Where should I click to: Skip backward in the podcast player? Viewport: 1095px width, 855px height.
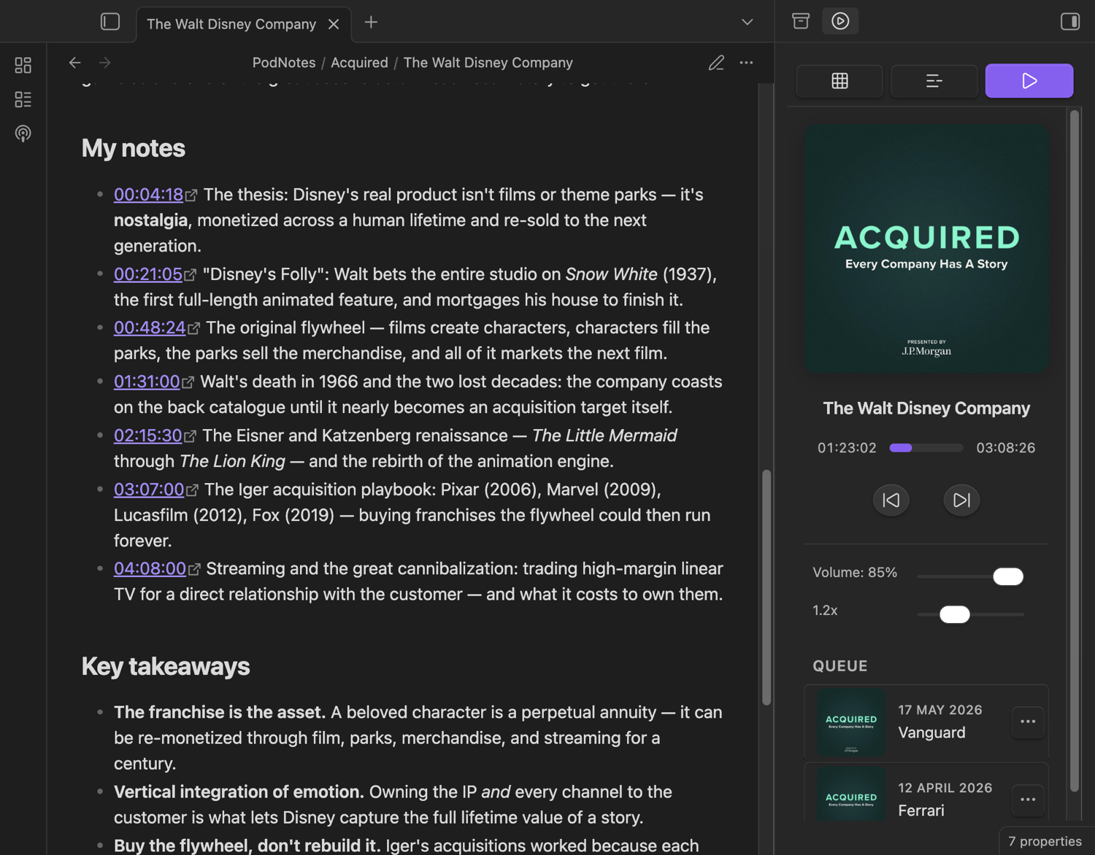pyautogui.click(x=891, y=500)
